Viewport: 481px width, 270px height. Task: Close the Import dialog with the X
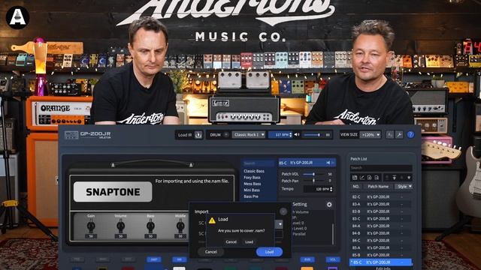point(283,211)
